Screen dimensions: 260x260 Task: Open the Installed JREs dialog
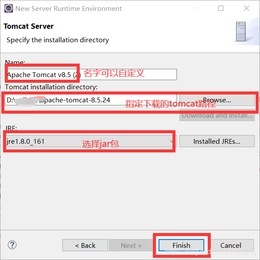pos(217,141)
